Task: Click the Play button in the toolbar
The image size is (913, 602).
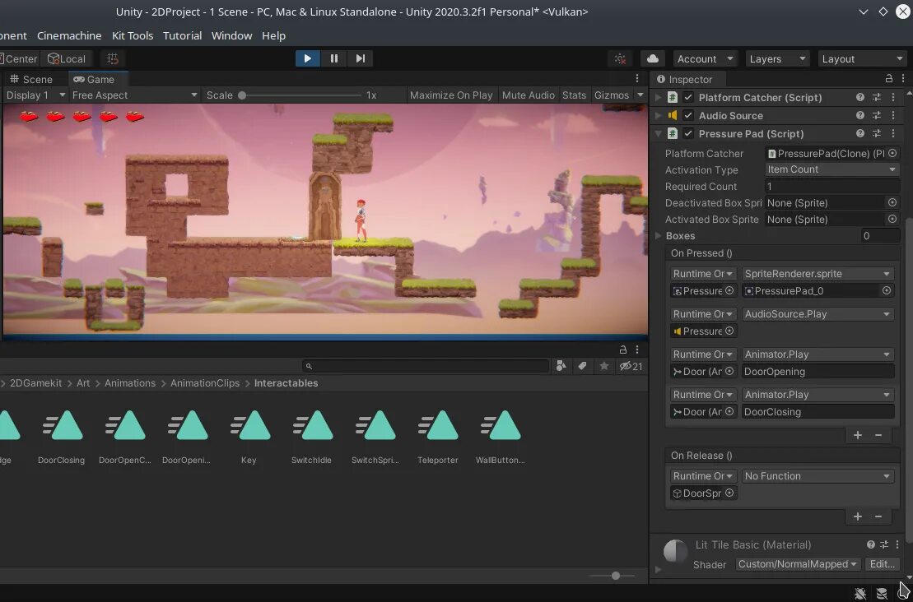Action: click(307, 58)
